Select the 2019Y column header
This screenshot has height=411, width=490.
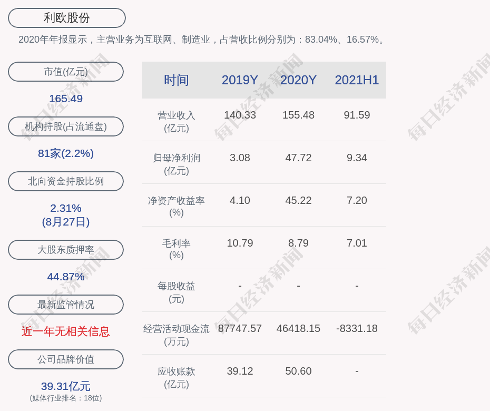pyautogui.click(x=240, y=80)
